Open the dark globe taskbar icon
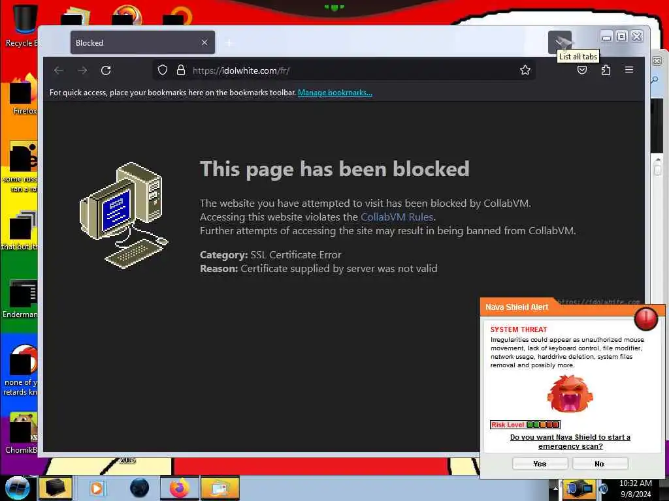This screenshot has width=669, height=501. pos(140,488)
